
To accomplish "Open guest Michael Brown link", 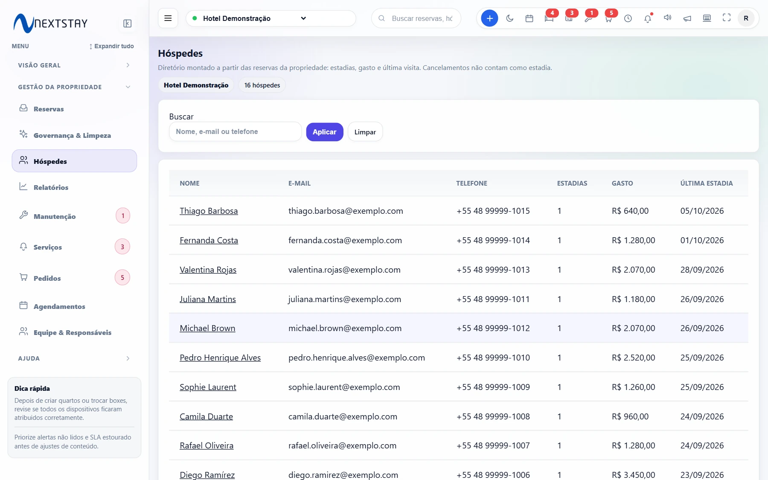I will [x=207, y=328].
